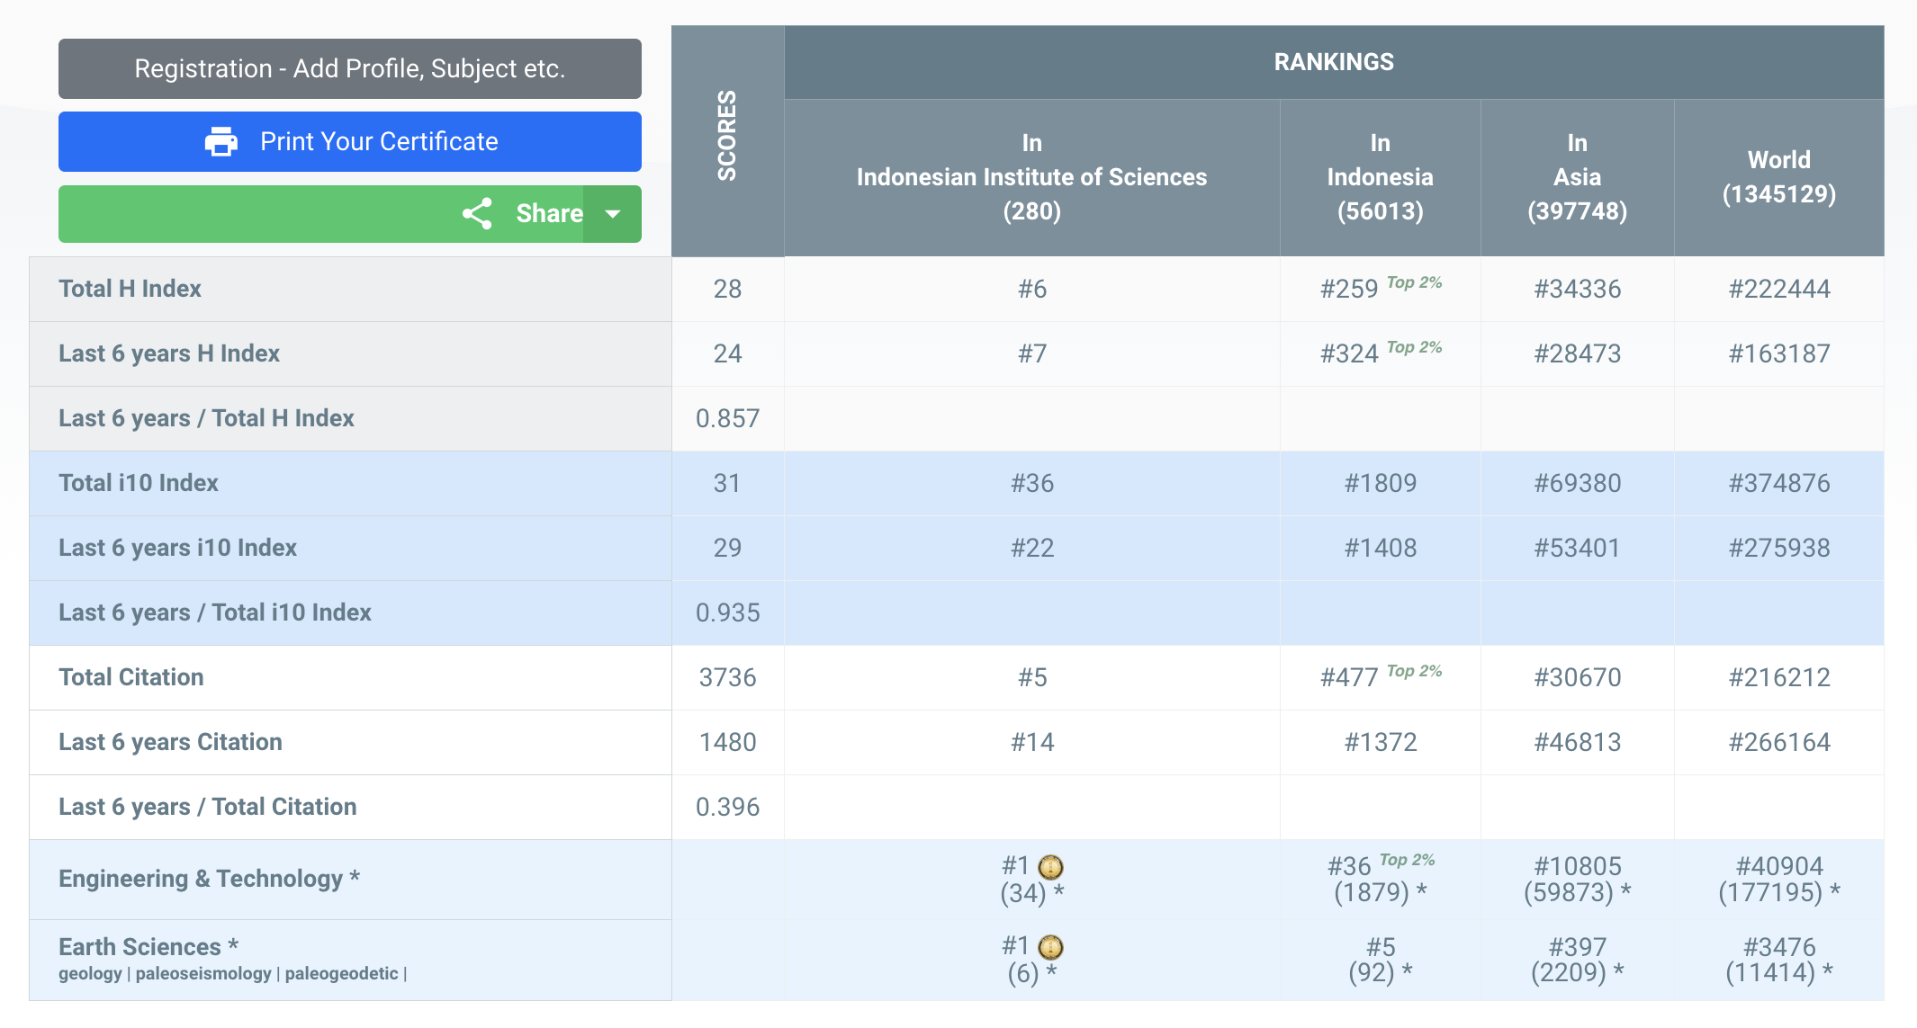Click the Total Citation score 3736
The image size is (1917, 1028).
727,677
